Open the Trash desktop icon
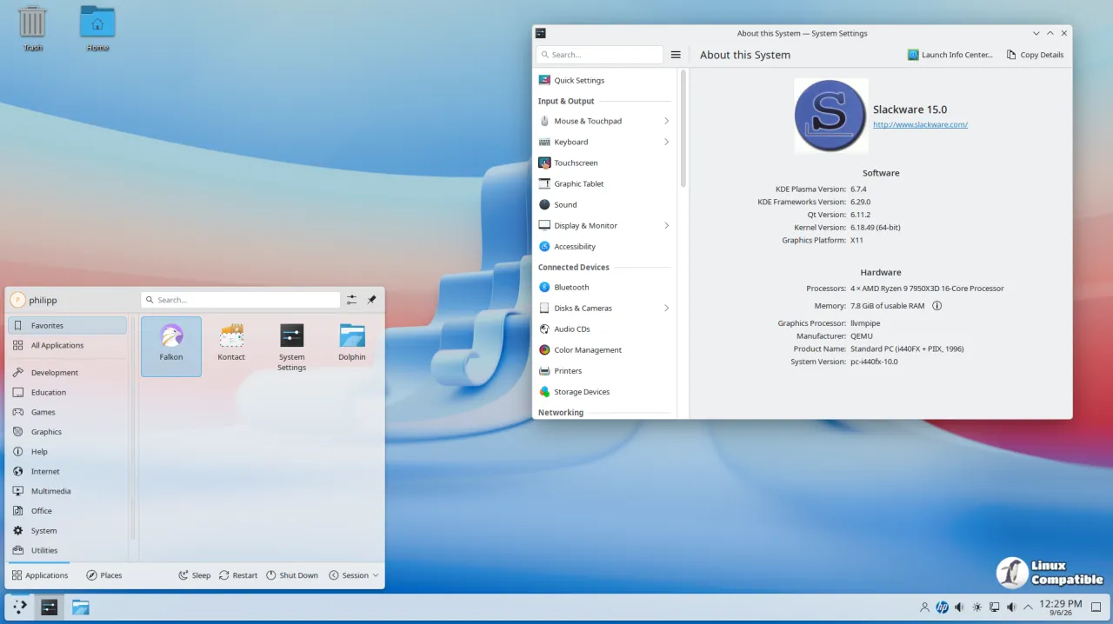 pos(32,28)
